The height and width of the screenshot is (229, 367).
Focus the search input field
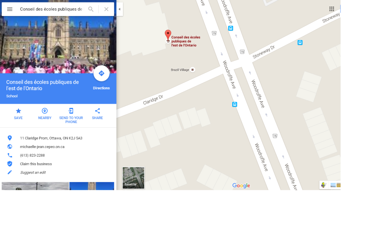(51, 9)
